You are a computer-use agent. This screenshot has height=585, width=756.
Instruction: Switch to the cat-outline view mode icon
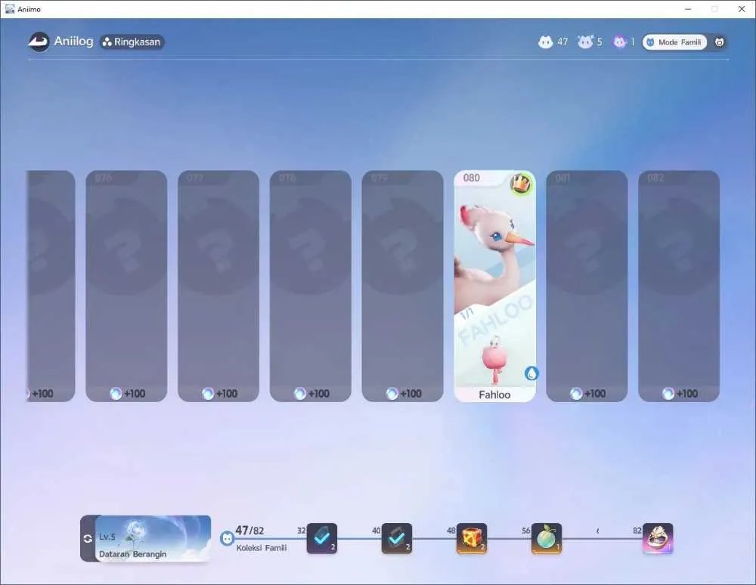(x=719, y=42)
